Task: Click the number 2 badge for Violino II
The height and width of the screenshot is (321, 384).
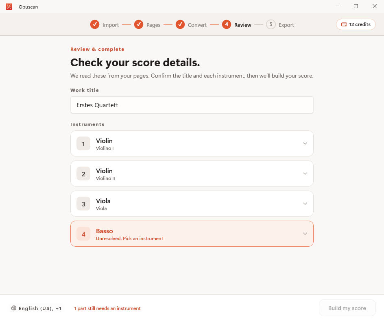Action: point(83,174)
